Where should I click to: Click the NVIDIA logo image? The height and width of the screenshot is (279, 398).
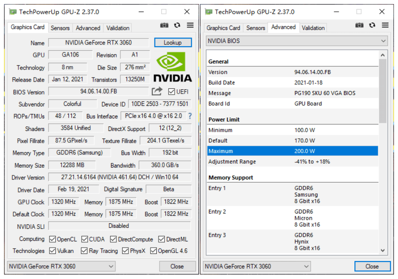click(172, 67)
